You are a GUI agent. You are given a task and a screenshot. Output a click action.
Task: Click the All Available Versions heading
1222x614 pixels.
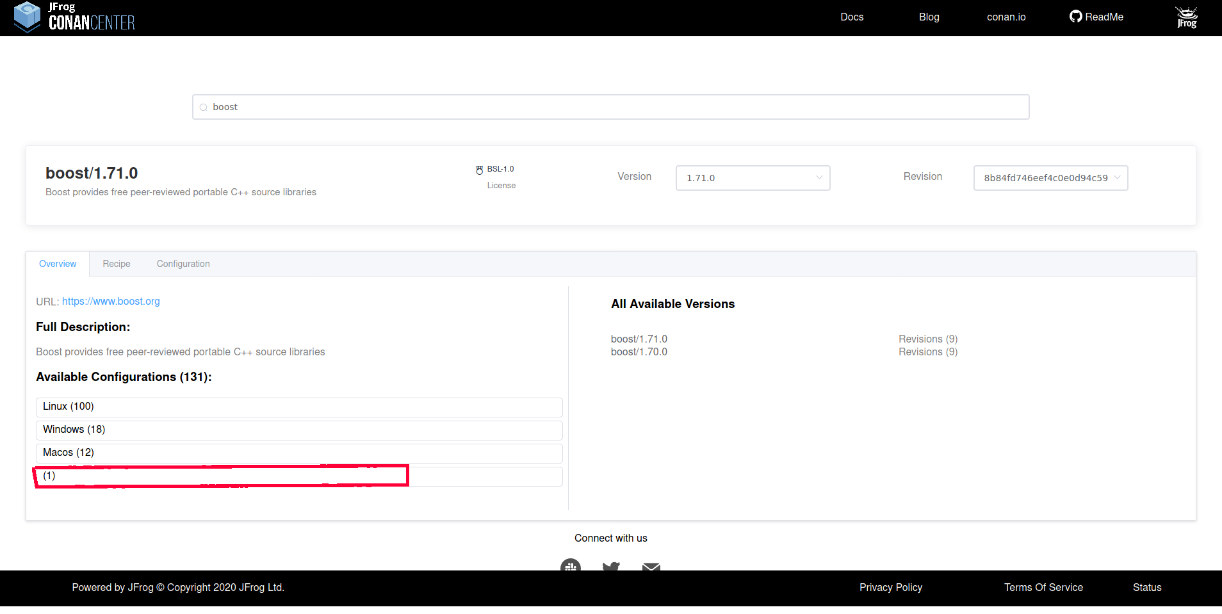[673, 304]
